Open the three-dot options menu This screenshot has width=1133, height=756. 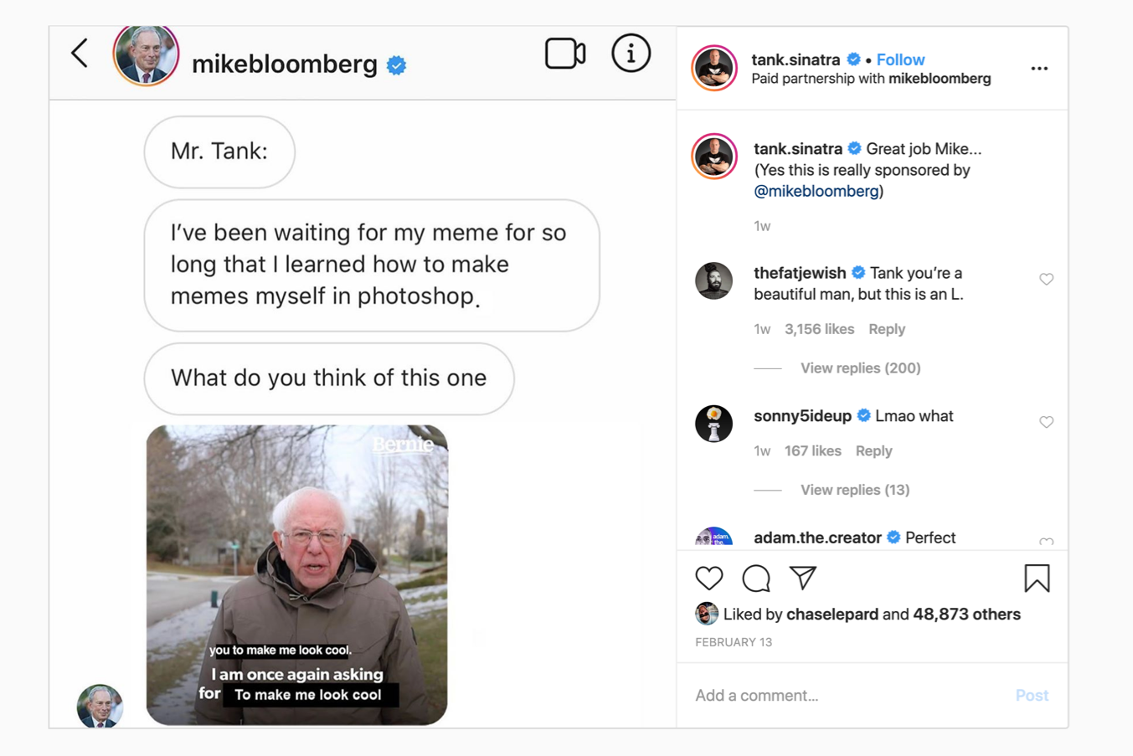click(1039, 68)
